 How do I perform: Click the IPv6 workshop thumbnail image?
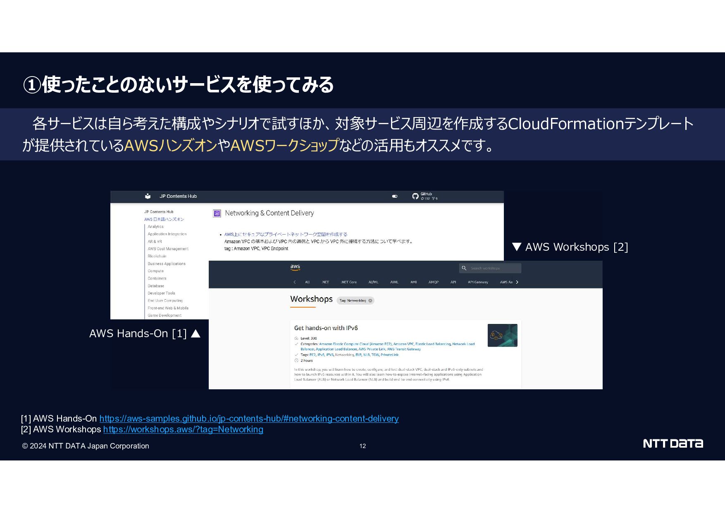tap(502, 335)
